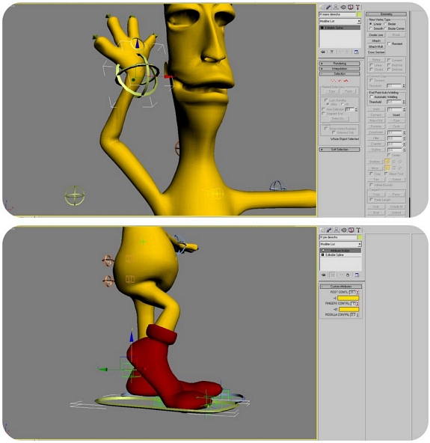This screenshot has width=430, height=443.
Task: Click the FINGERS CONTRL spinner arrows
Action: (x=357, y=303)
